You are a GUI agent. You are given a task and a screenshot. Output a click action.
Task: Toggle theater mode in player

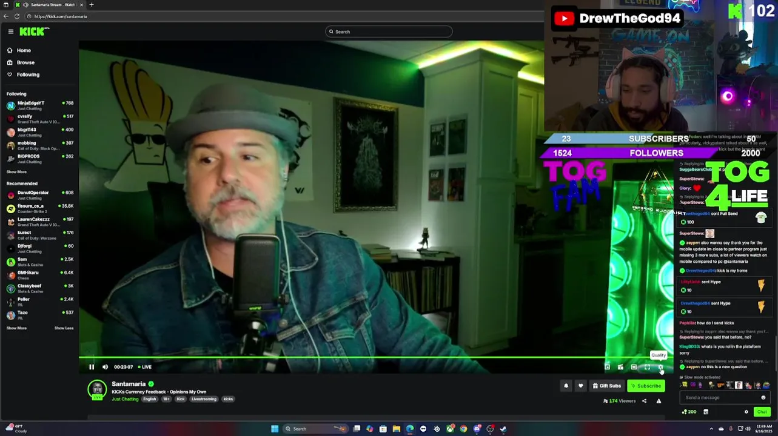click(634, 367)
